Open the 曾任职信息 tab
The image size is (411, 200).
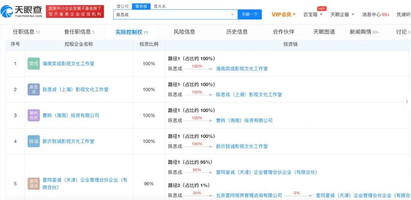click(79, 32)
